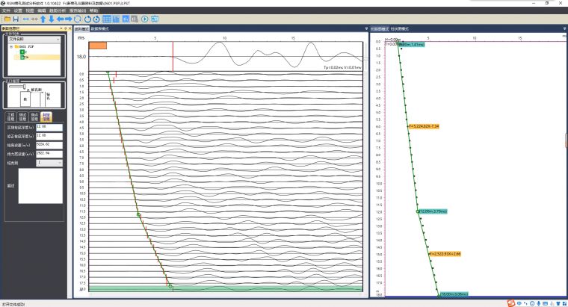
Task: Click the open folder icon in toolbar
Action: [x=5, y=19]
